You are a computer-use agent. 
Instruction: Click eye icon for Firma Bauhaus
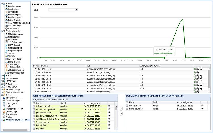point(202,109)
